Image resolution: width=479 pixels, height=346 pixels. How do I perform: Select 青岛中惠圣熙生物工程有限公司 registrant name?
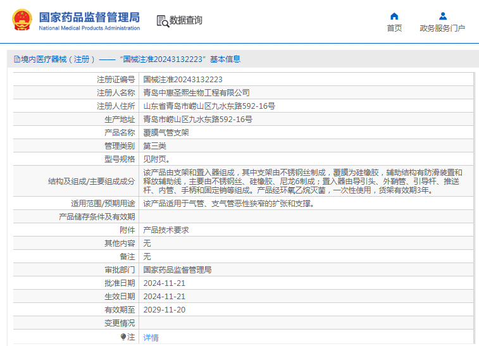coord(196,92)
